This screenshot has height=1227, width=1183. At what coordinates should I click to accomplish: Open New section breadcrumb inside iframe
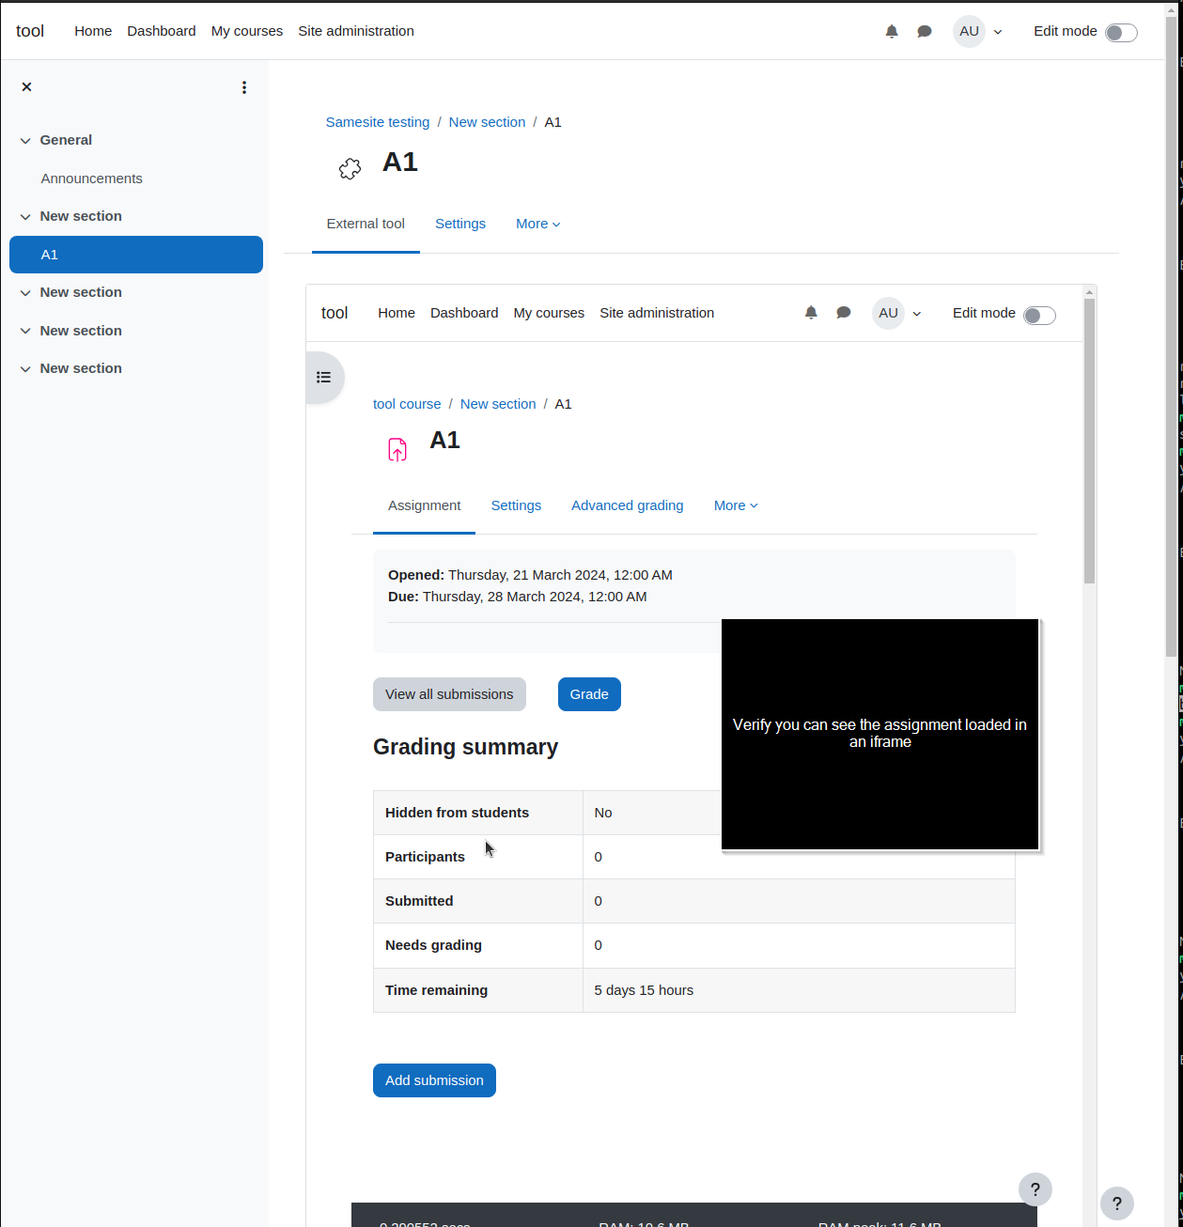498,404
